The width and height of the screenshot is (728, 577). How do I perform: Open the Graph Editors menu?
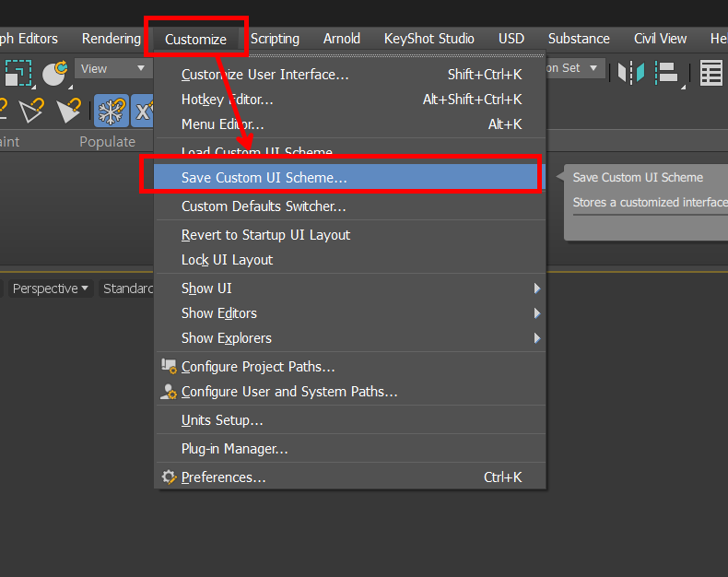coord(29,39)
